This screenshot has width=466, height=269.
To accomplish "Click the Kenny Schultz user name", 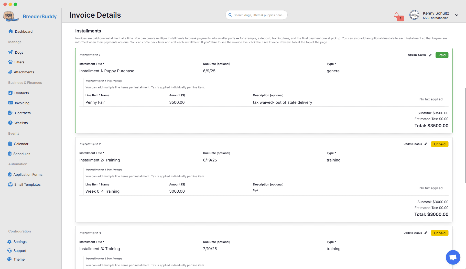I will point(436,13).
